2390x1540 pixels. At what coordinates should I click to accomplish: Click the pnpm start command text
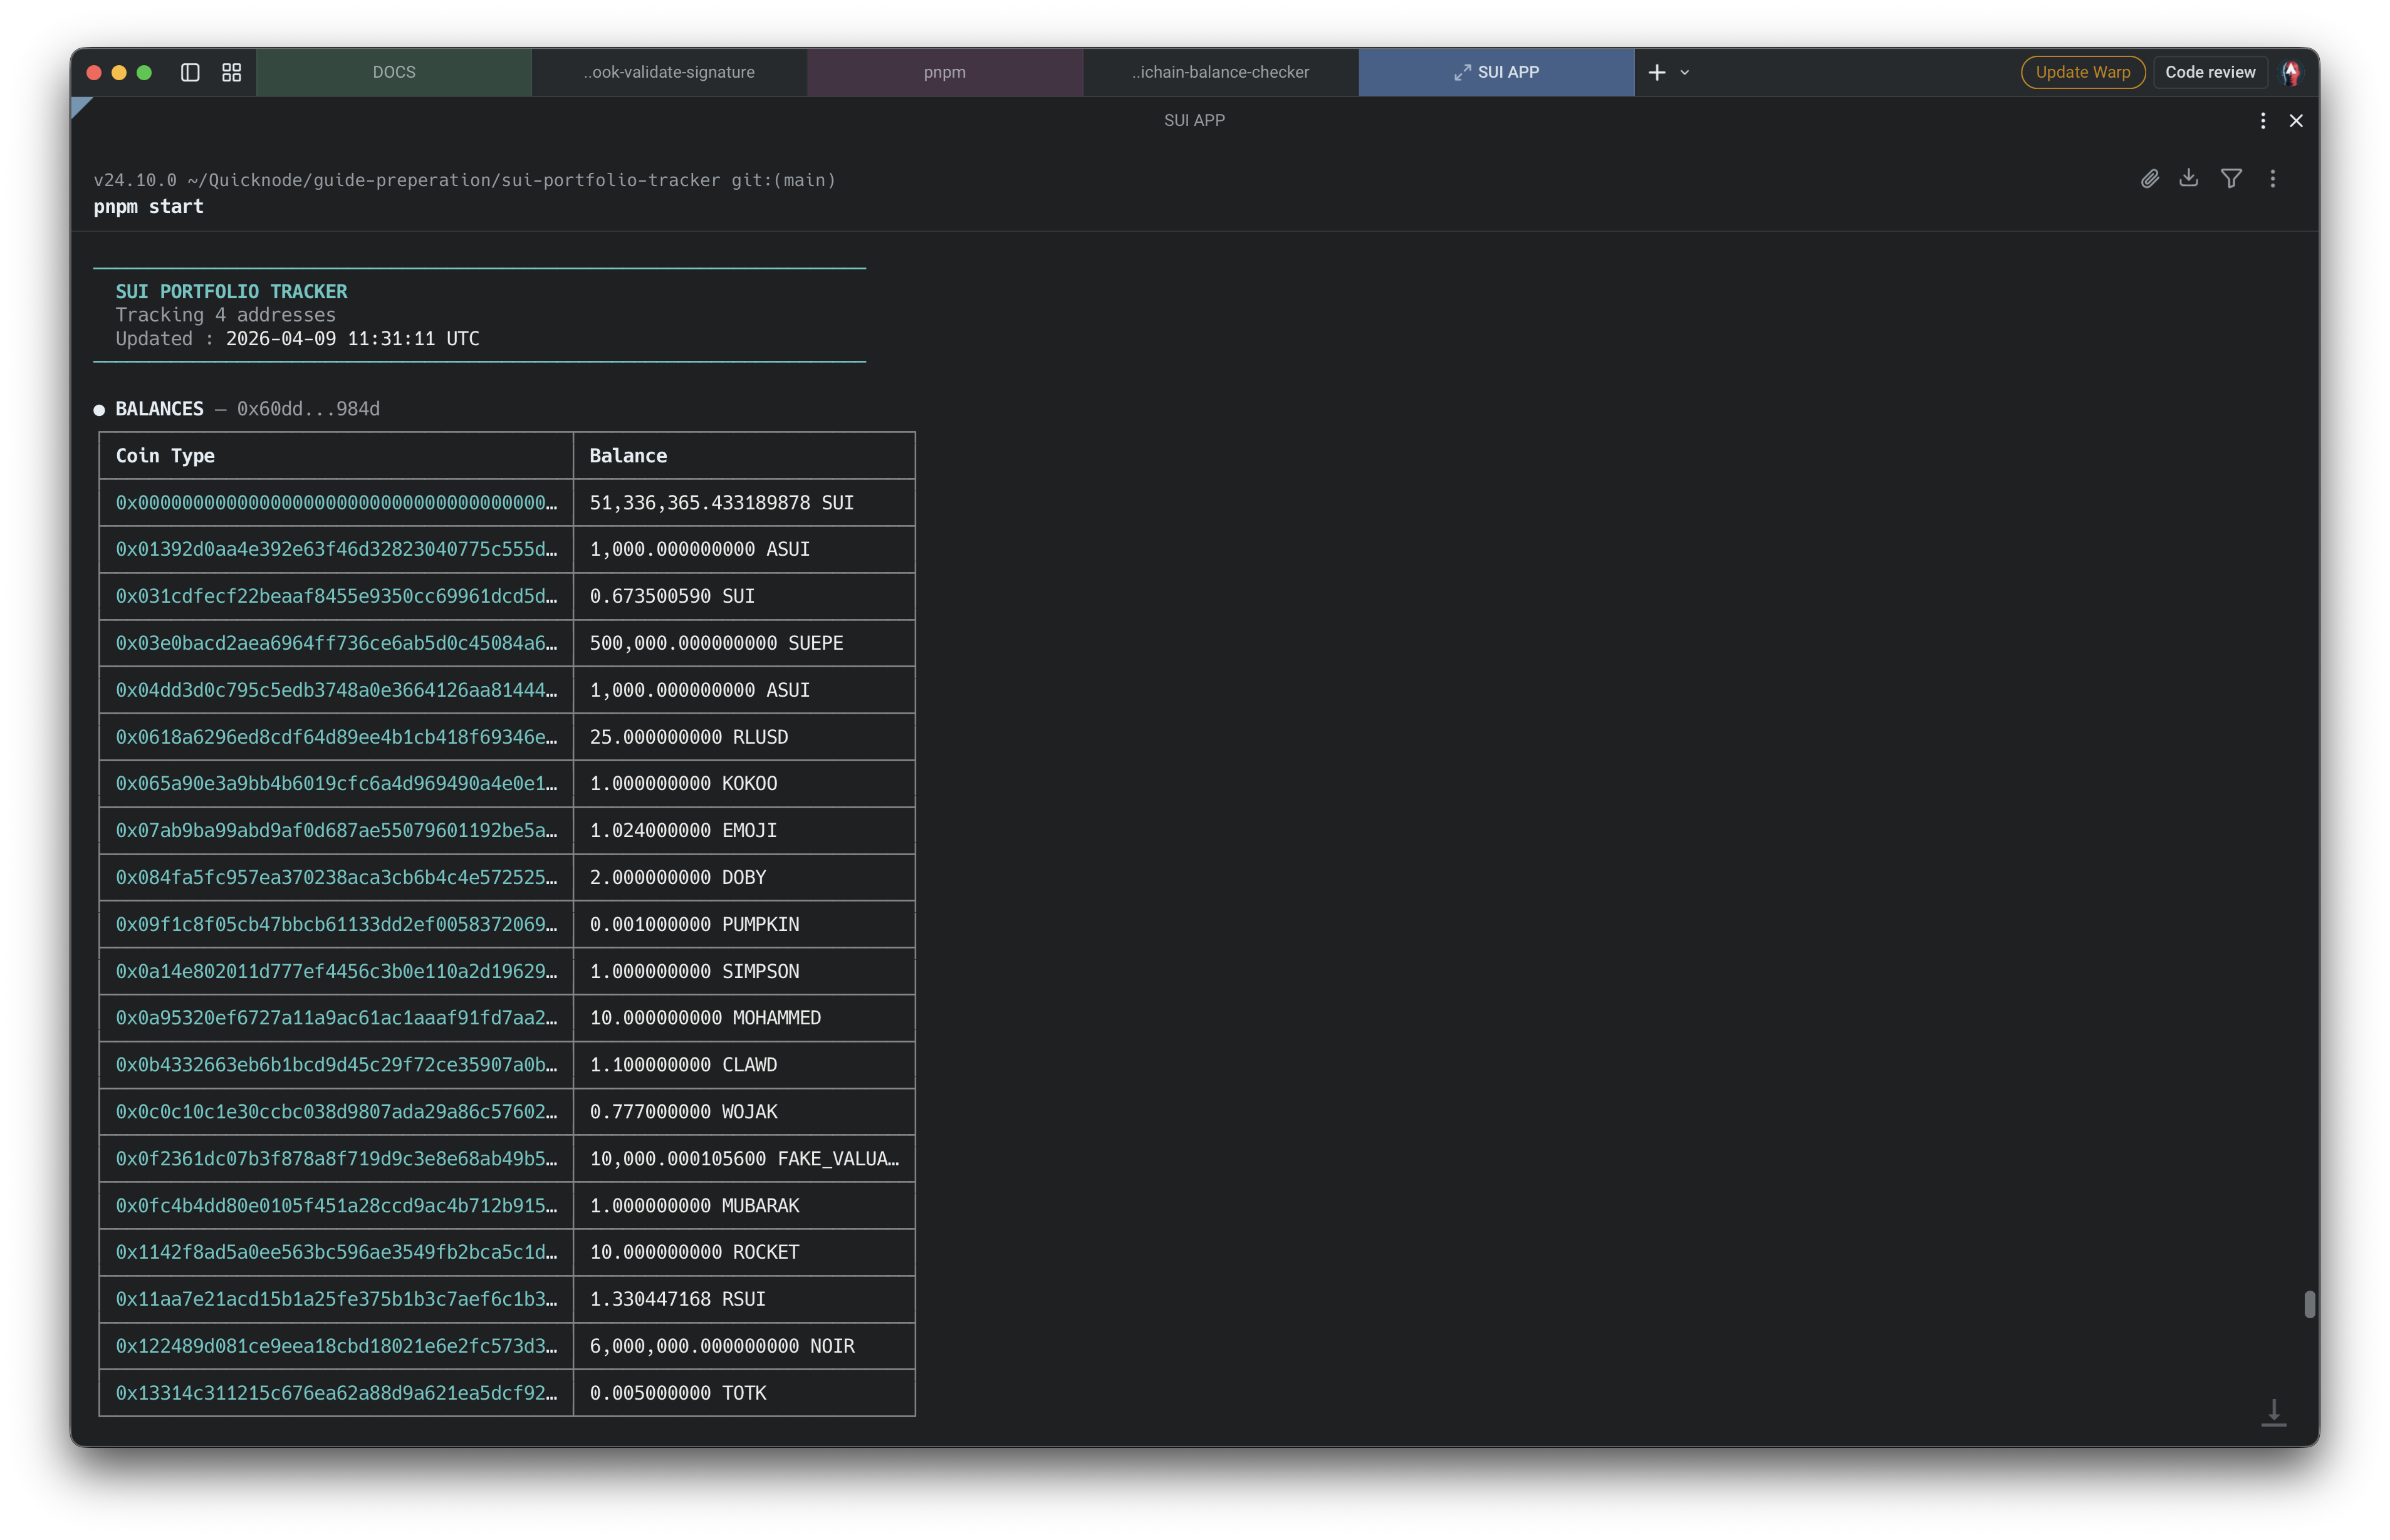[x=148, y=206]
